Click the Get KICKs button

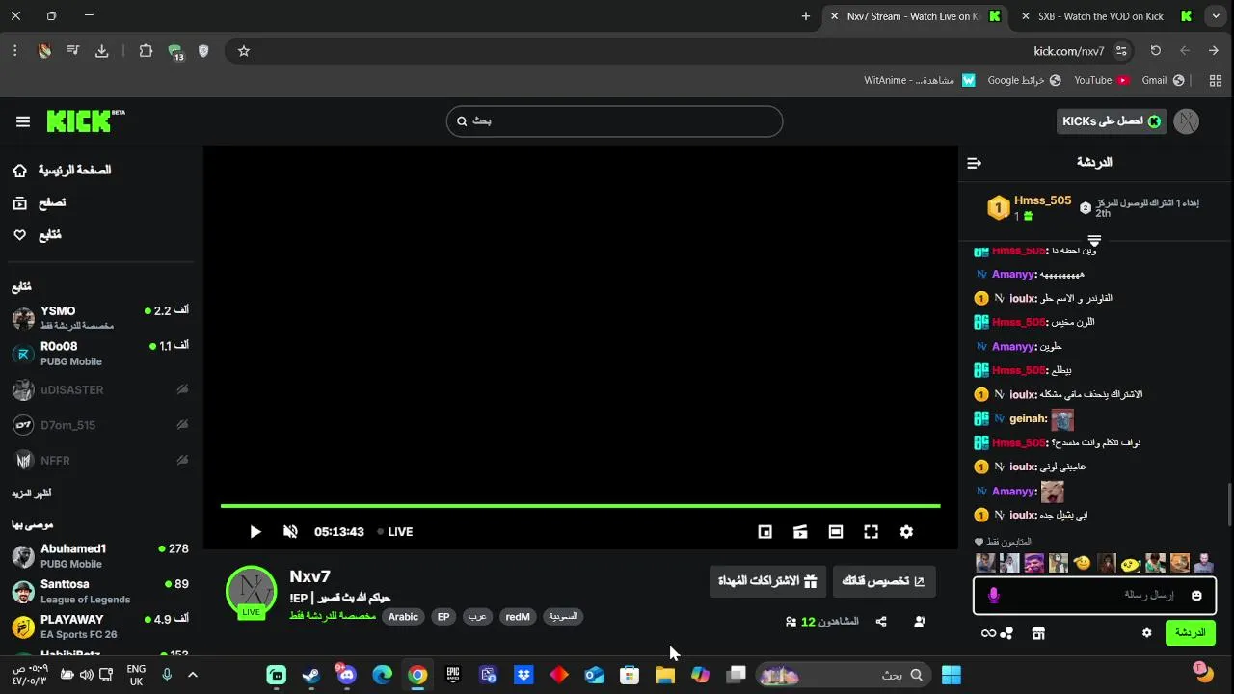pos(1111,121)
